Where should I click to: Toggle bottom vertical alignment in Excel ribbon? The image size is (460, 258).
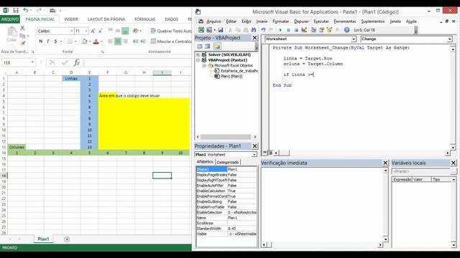click(x=125, y=30)
